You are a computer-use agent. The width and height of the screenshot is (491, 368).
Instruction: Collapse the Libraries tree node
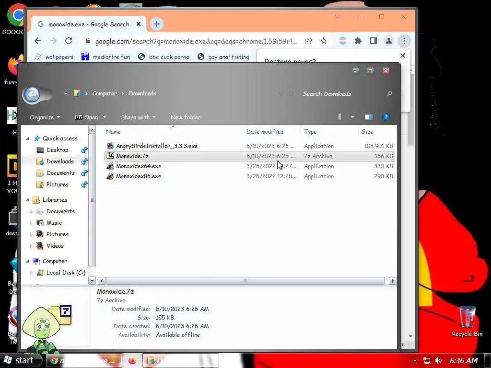coord(27,200)
